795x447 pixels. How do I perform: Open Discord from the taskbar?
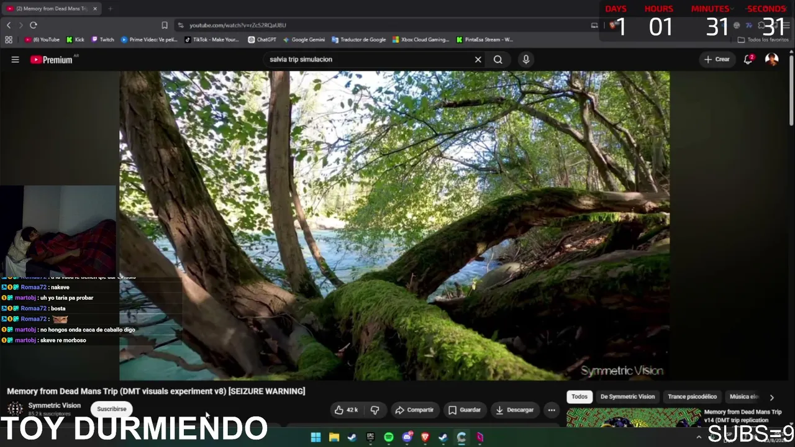(407, 437)
